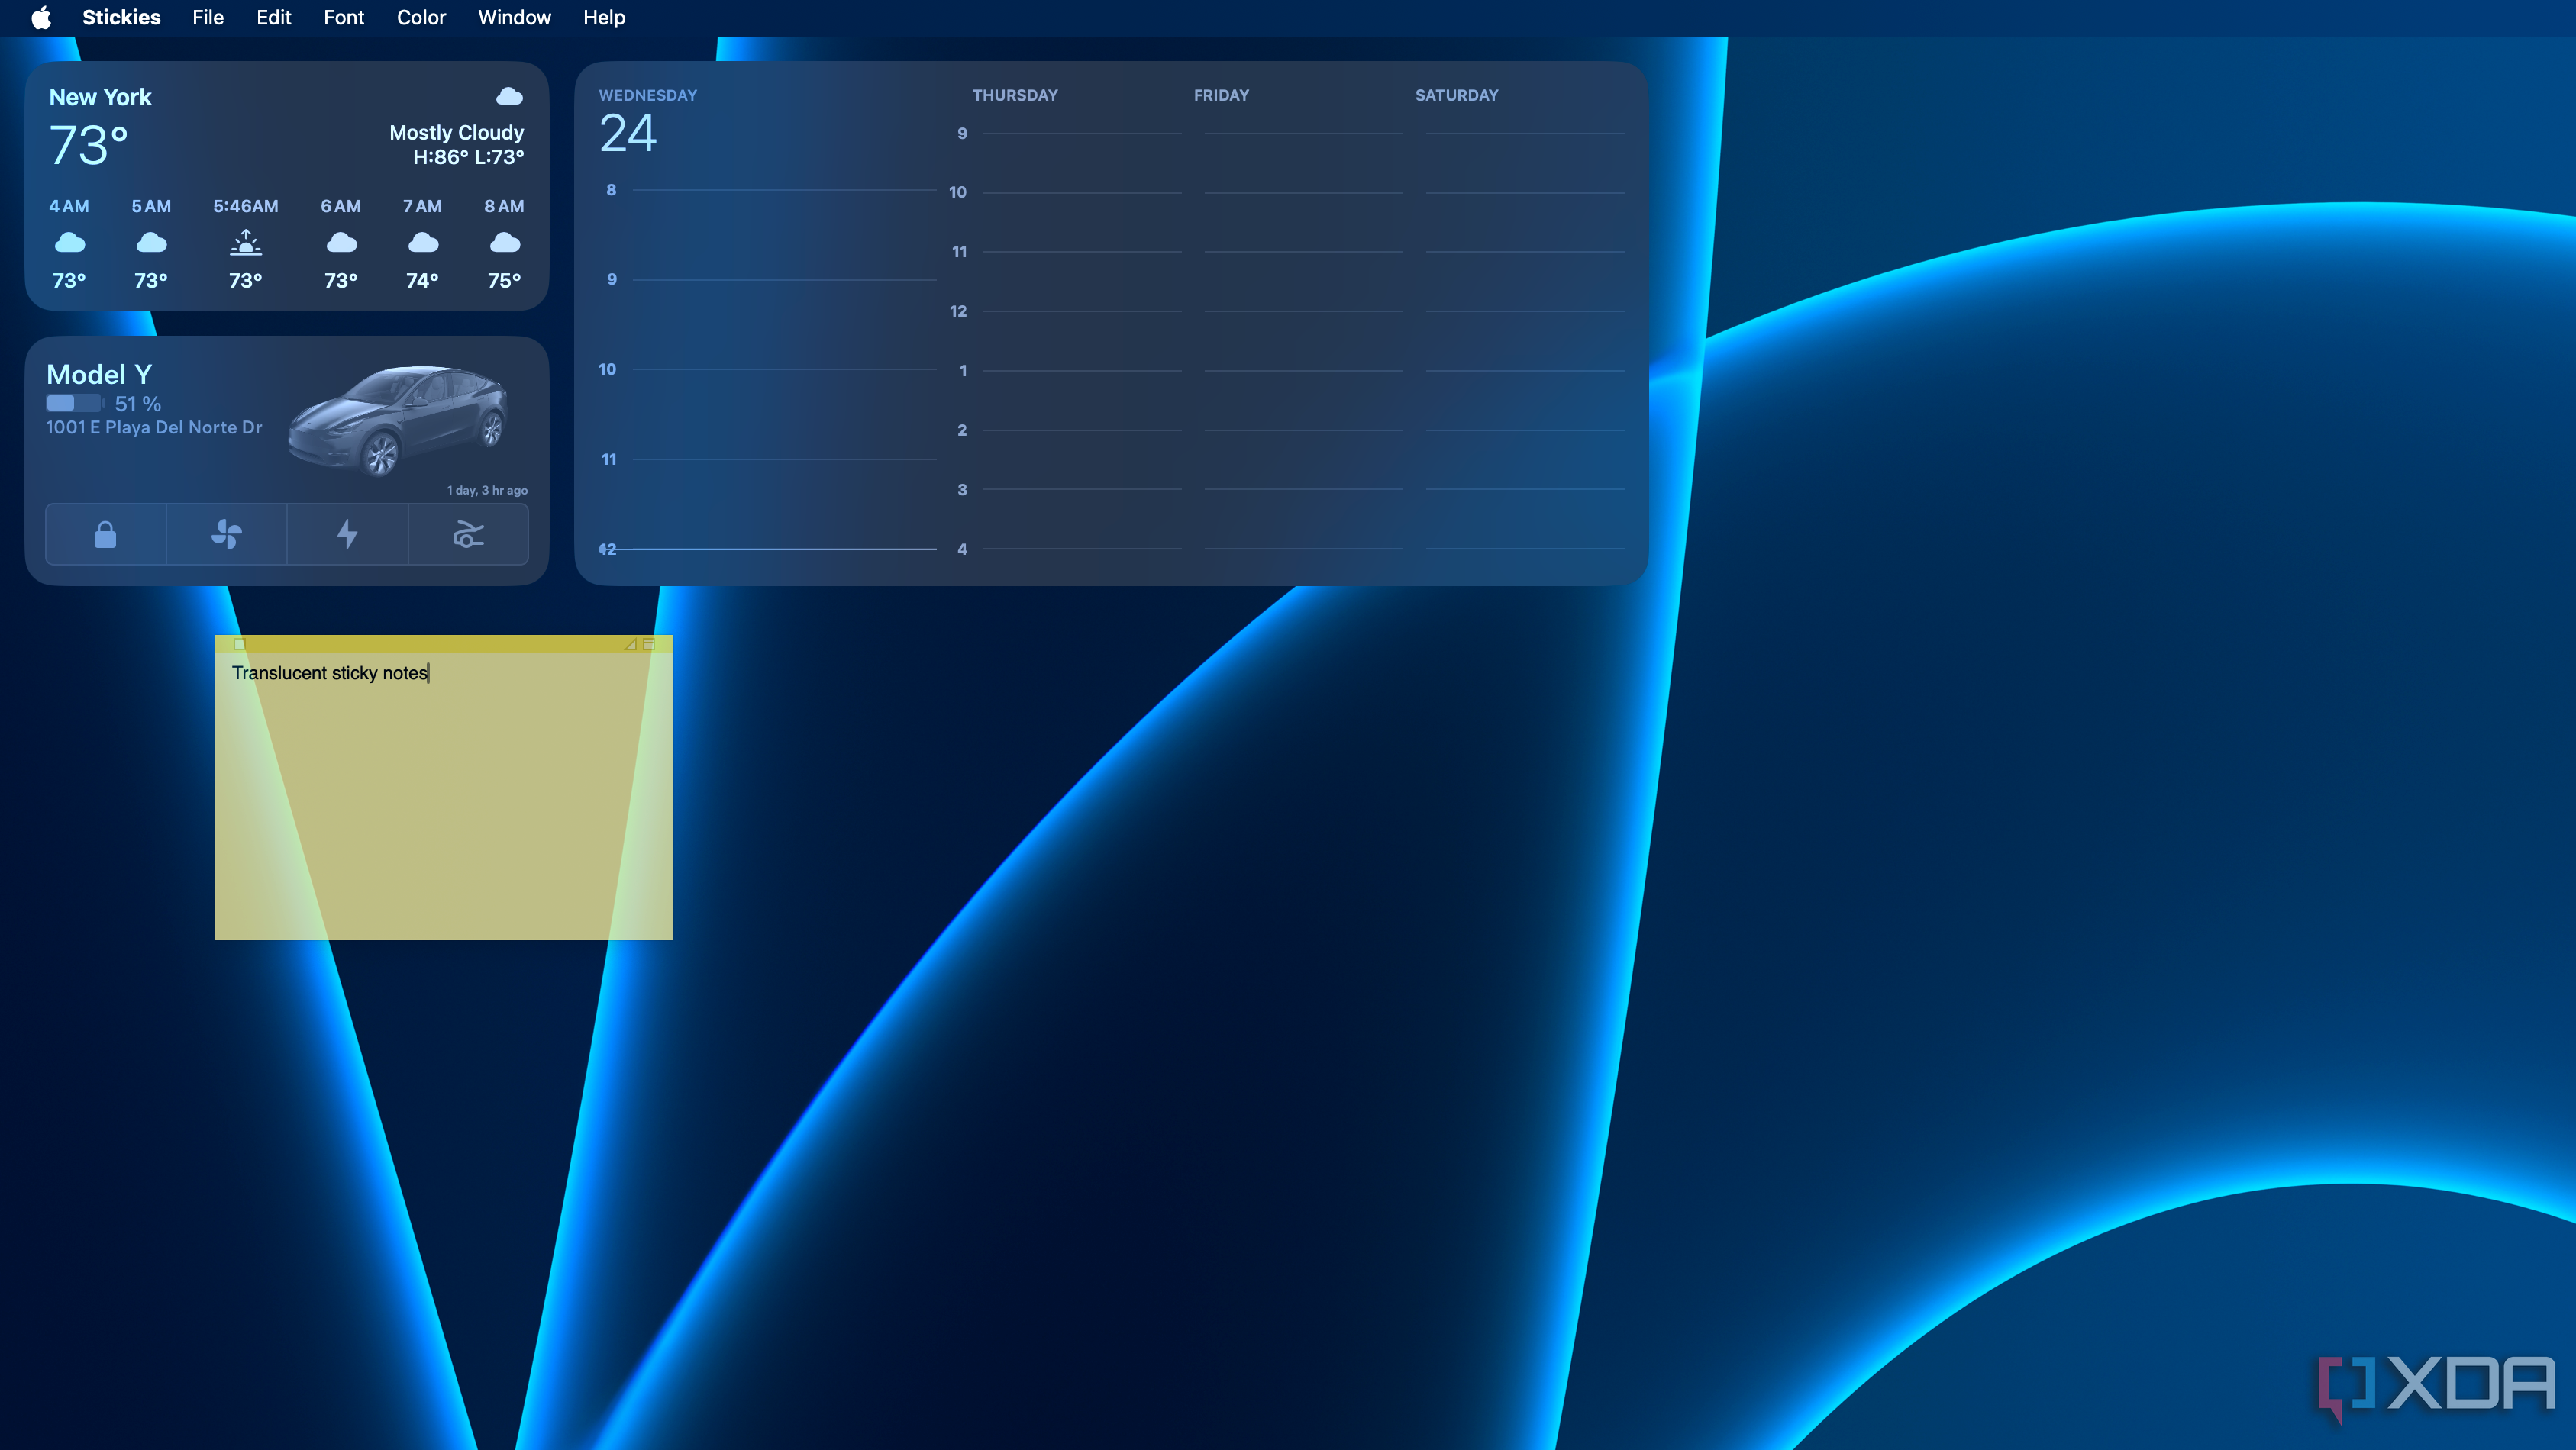Click the SATURDAY column header

pos(1456,96)
